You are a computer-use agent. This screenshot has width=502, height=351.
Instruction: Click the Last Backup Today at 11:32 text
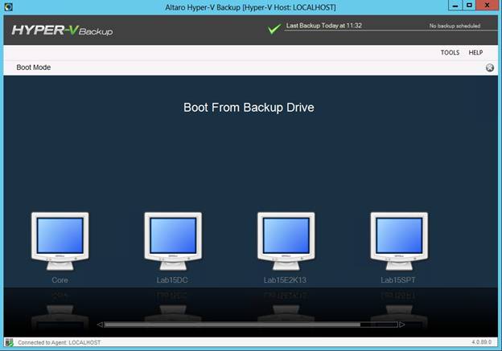click(x=324, y=26)
